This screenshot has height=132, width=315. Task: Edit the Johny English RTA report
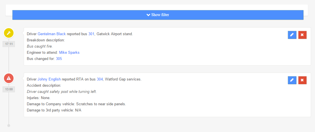click(292, 80)
